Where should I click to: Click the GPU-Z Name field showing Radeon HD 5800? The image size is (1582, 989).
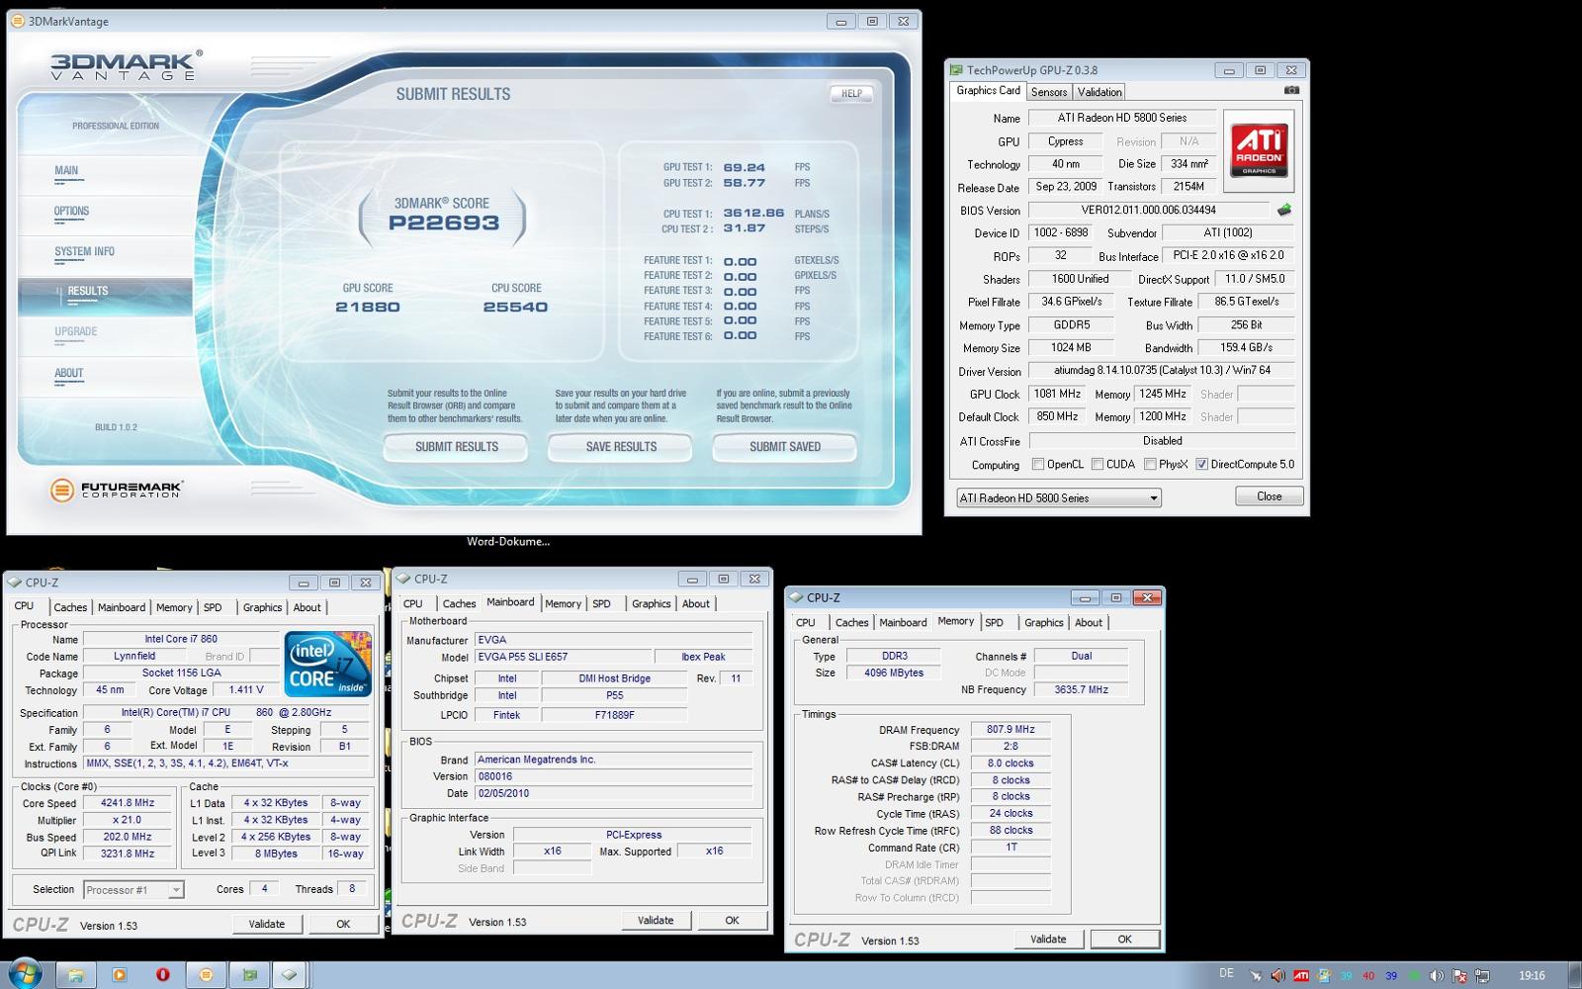(1122, 118)
